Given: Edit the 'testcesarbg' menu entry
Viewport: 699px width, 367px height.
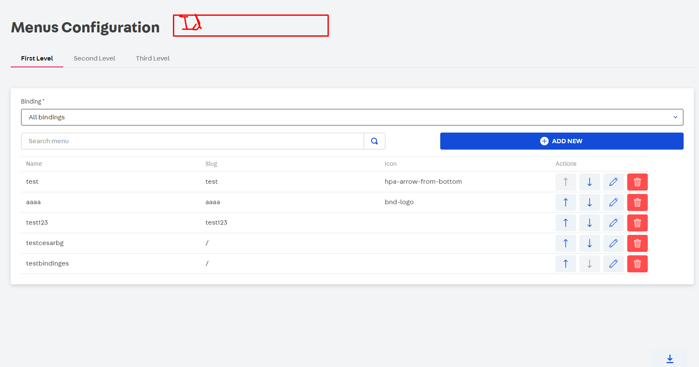Looking at the screenshot, I should 614,243.
